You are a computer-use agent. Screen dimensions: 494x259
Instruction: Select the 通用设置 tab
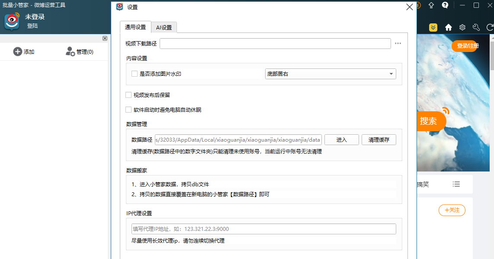135,27
